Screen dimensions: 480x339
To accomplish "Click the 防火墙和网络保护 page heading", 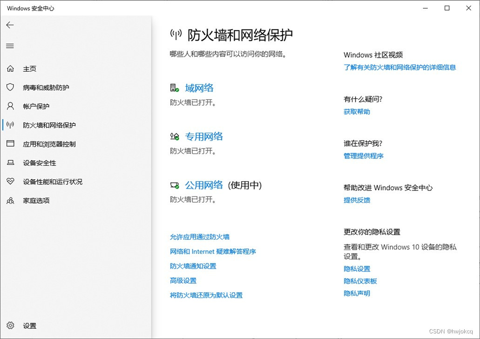I will tap(240, 35).
